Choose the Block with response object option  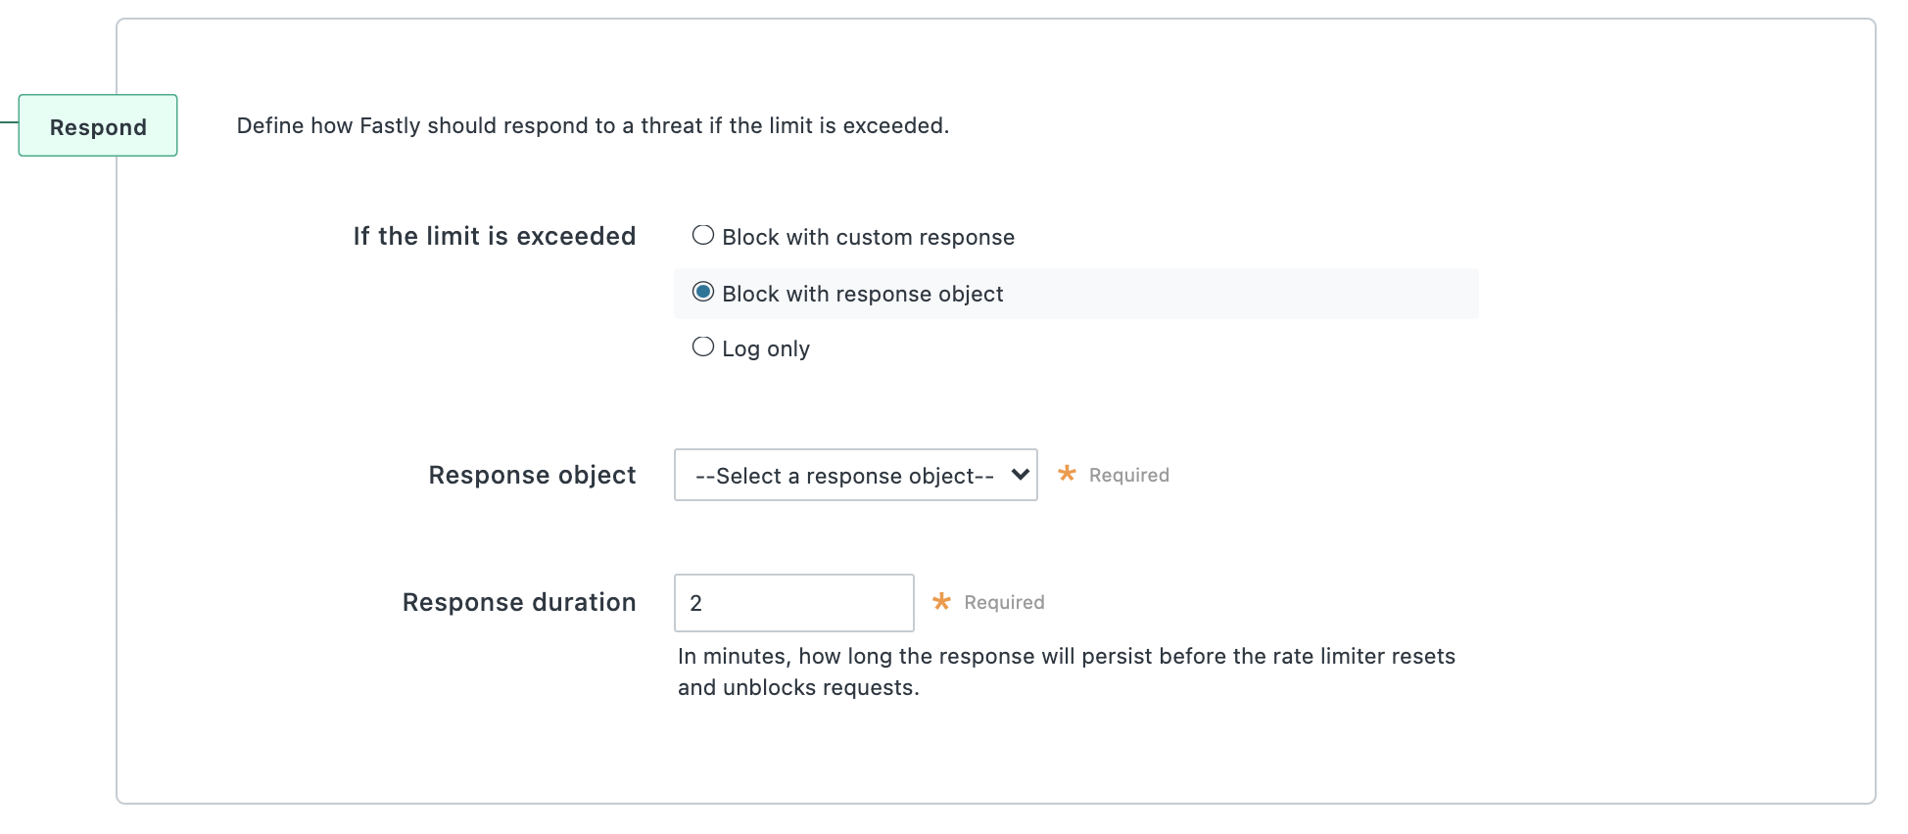(x=702, y=291)
